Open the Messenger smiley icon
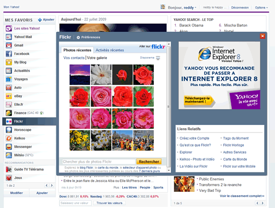275x208 pixels. [x=9, y=147]
